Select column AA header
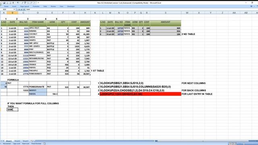The width and height of the screenshot is (258, 145). (234, 12)
